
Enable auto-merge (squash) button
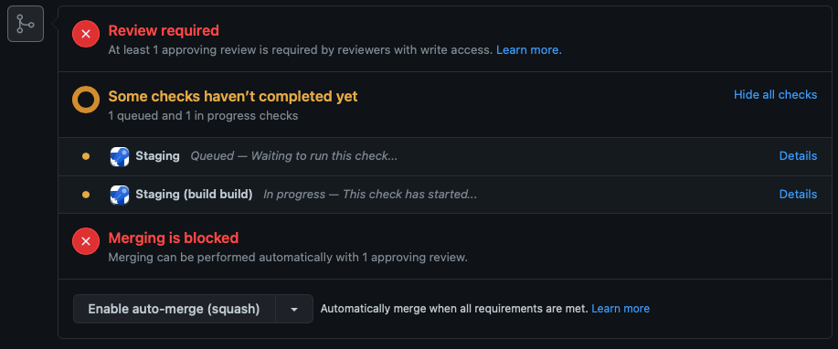175,309
